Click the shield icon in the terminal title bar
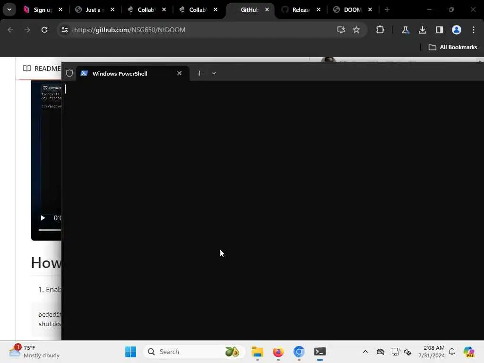The width and height of the screenshot is (484, 363). (x=69, y=73)
